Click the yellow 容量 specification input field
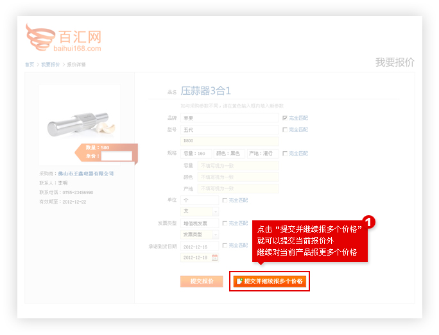This screenshot has width=439, height=335. pos(237,165)
